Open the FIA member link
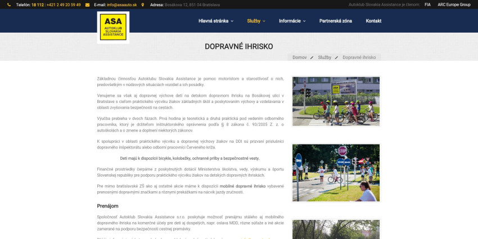The height and width of the screenshot is (239, 478). pyautogui.click(x=428, y=5)
